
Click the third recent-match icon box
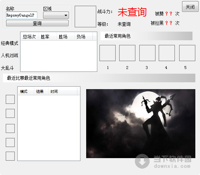click(x=10, y=128)
